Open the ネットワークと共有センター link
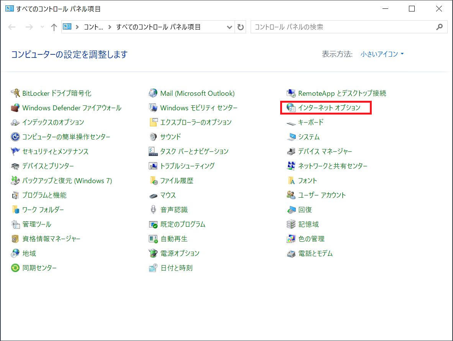Screen dimensions: 453x341 click(333, 166)
